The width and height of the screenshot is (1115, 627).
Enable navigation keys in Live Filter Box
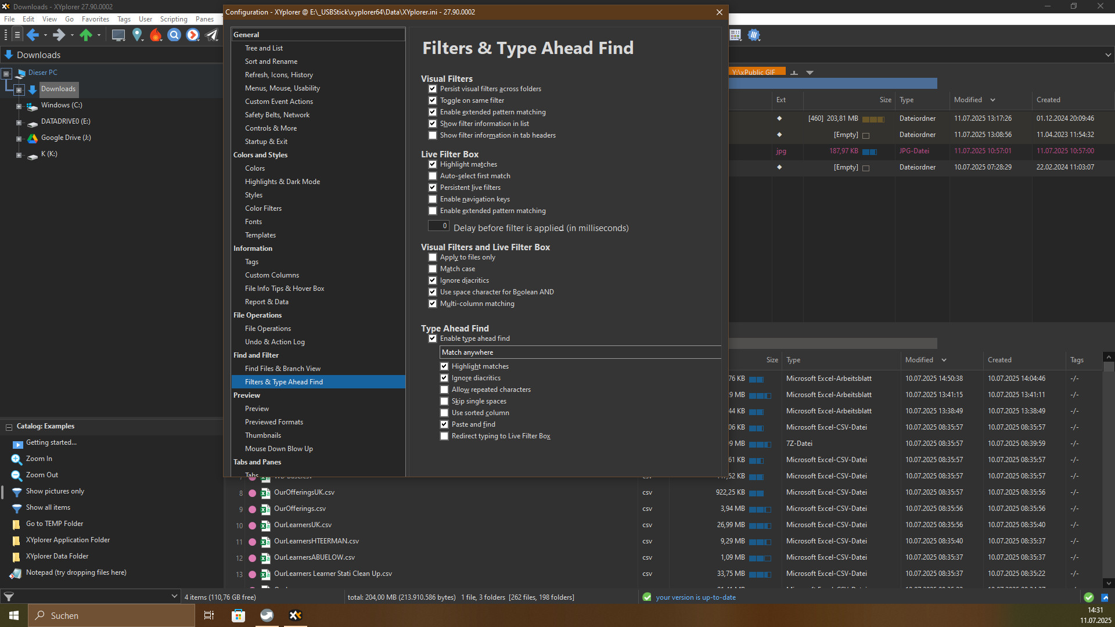[x=433, y=199]
